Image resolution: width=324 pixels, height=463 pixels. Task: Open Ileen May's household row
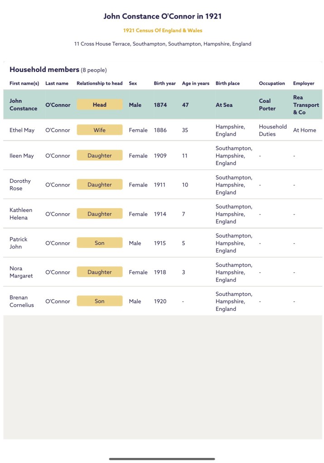pos(22,156)
